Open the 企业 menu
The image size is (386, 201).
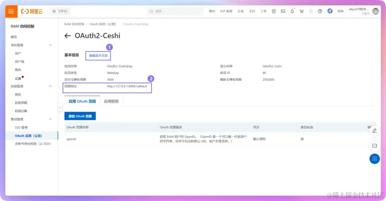pyautogui.click(x=241, y=11)
